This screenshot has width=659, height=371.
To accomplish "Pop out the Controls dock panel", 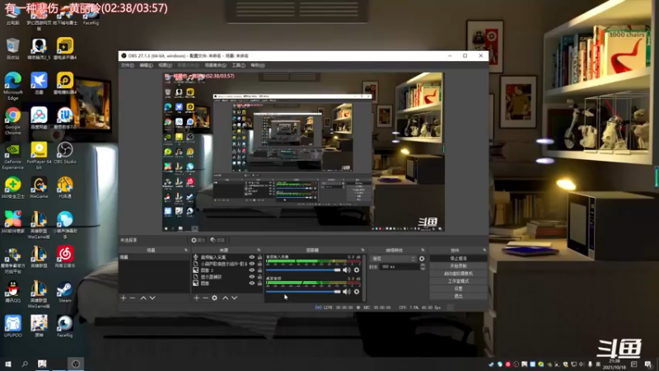I will [484, 251].
